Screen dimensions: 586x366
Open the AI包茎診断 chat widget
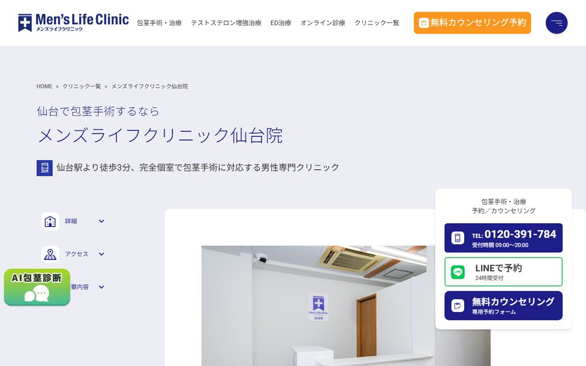click(x=37, y=287)
